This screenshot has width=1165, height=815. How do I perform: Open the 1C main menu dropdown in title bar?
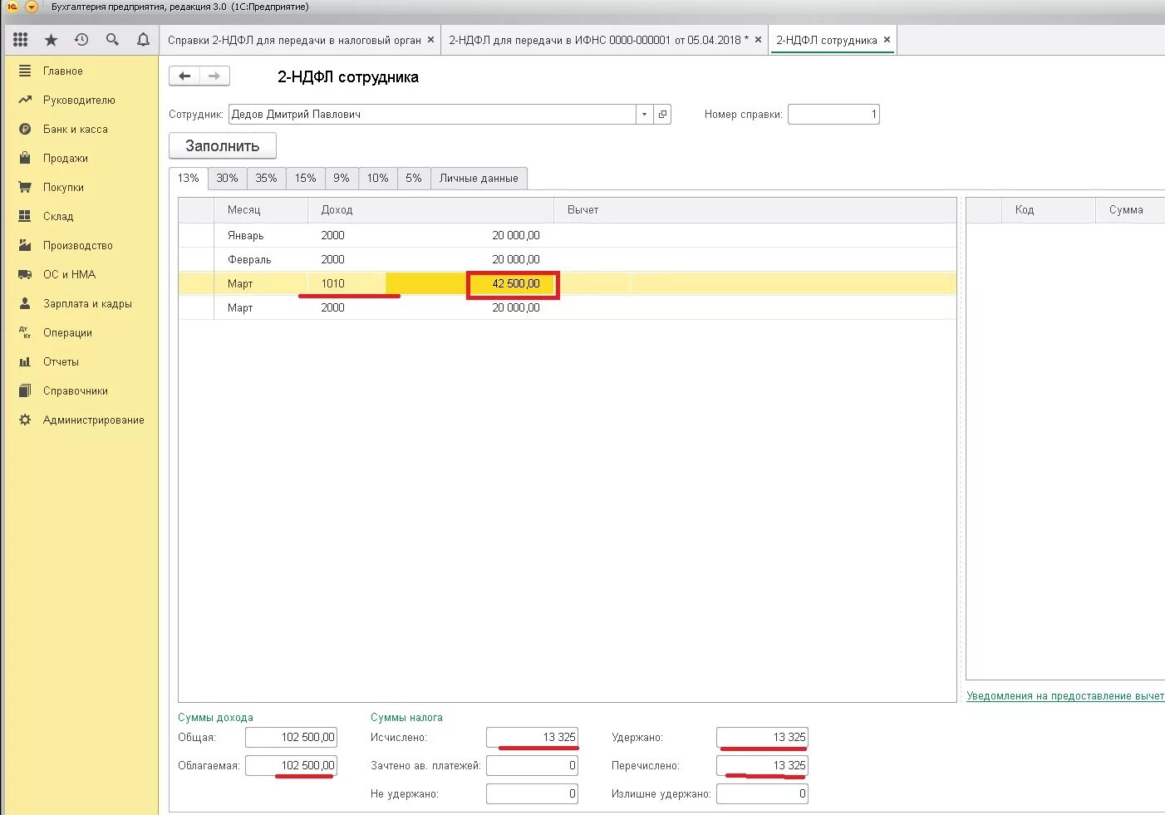32,7
